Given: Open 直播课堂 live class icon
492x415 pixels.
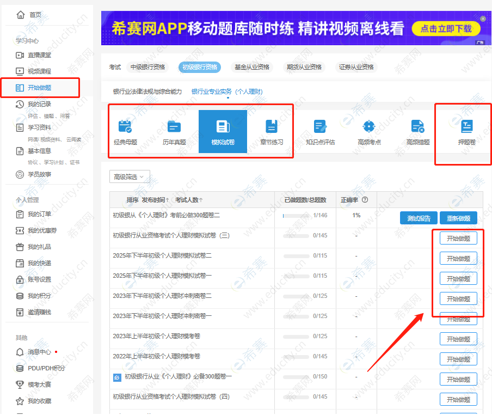Looking at the screenshot, I should click(x=20, y=55).
